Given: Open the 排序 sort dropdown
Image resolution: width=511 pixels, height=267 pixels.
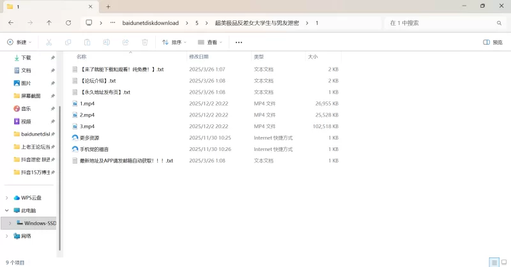Looking at the screenshot, I should pyautogui.click(x=174, y=43).
